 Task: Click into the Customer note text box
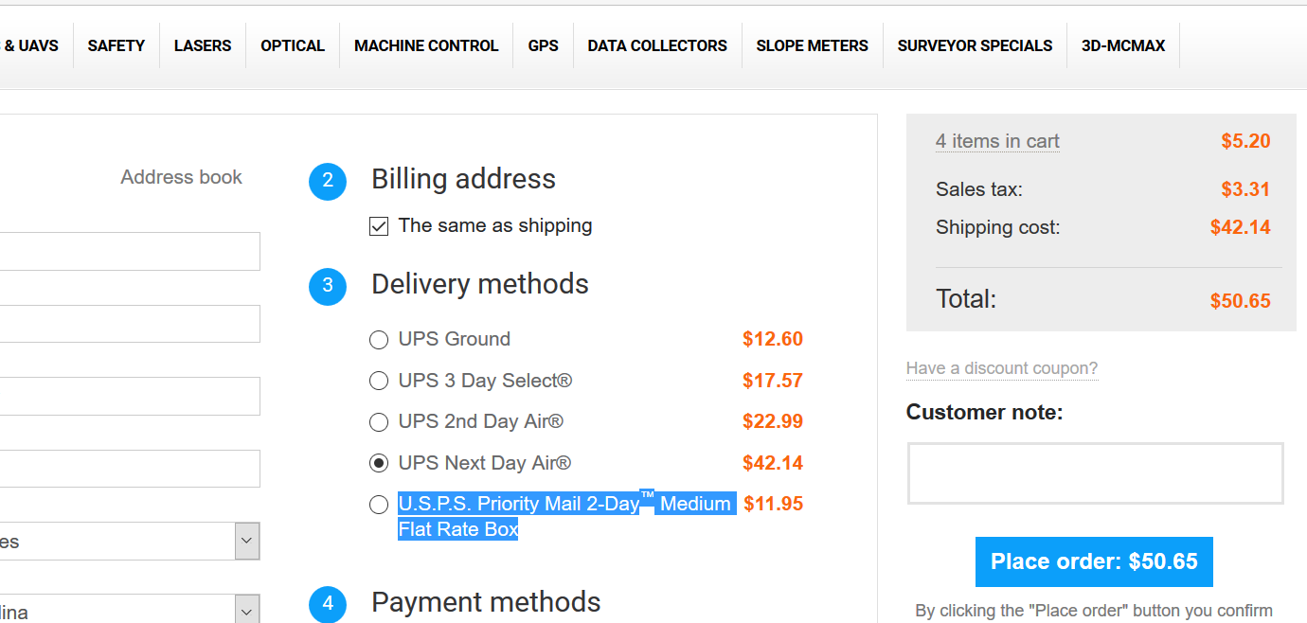pos(1096,473)
